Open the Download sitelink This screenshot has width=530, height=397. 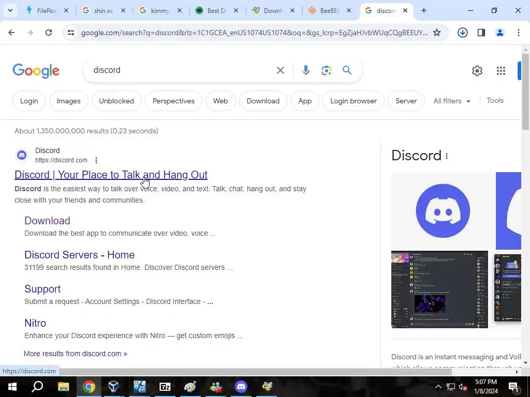[x=47, y=221]
